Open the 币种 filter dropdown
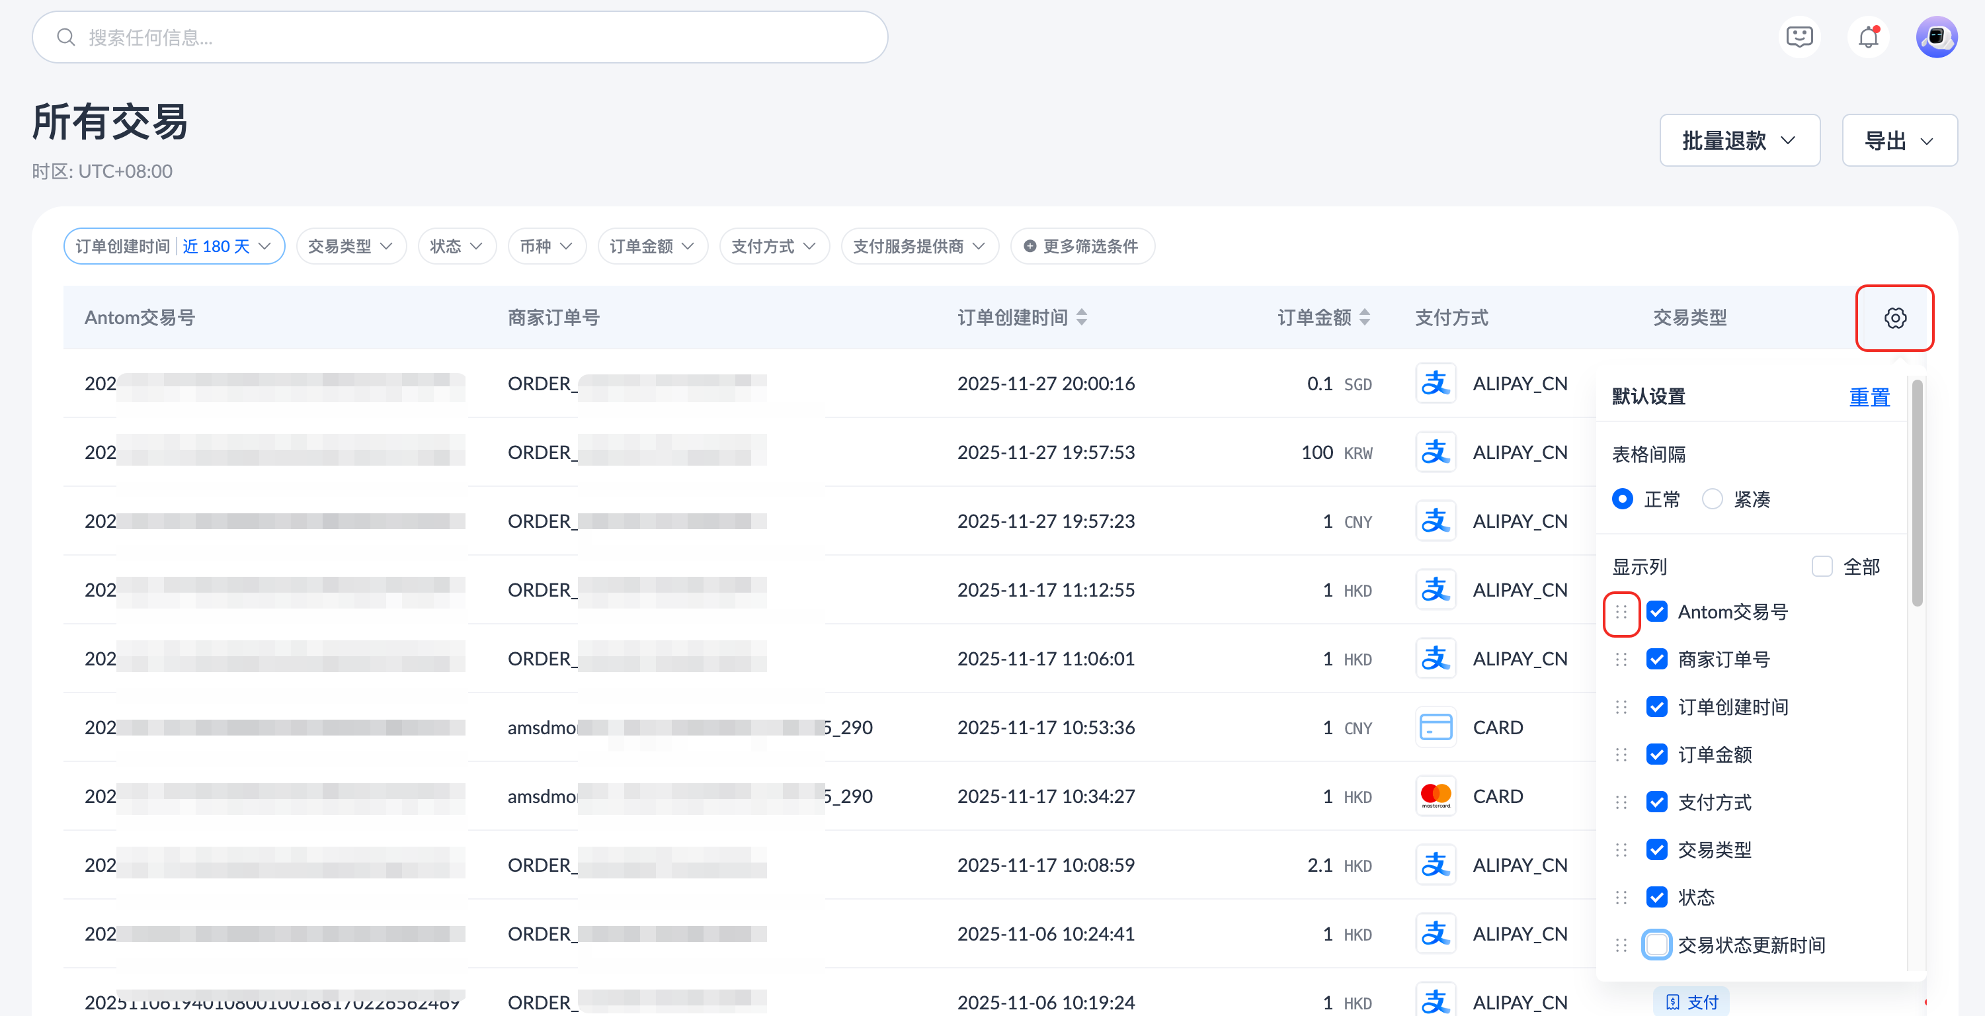Screen dimensions: 1985x1016 pyautogui.click(x=546, y=246)
